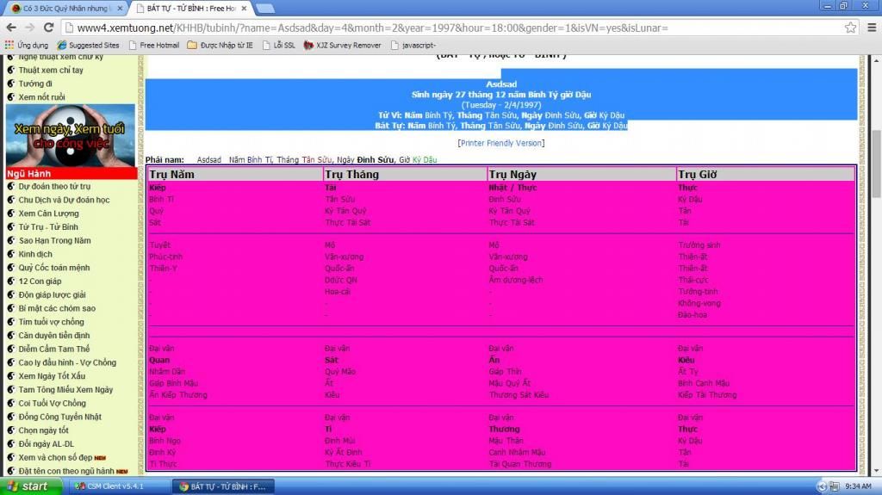The width and height of the screenshot is (882, 495).
Task: Click the Trụ Ngày column header
Action: pyautogui.click(x=582, y=175)
